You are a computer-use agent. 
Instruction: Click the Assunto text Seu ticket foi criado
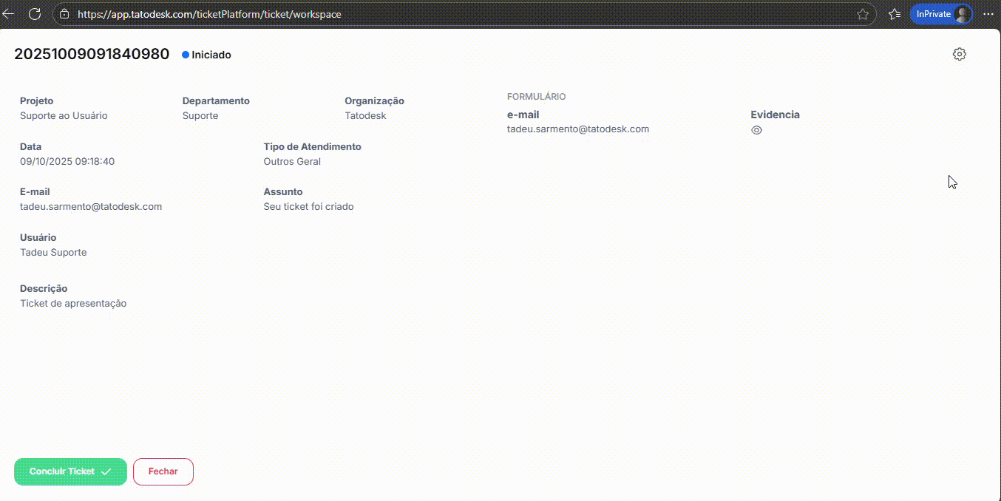coord(308,207)
